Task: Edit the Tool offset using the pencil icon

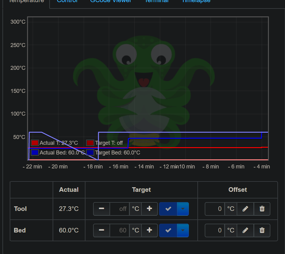Action: (x=245, y=209)
